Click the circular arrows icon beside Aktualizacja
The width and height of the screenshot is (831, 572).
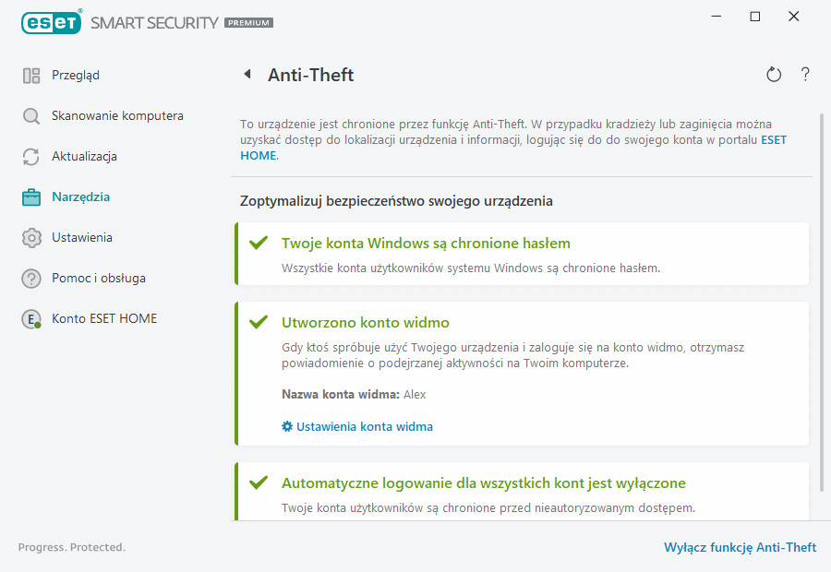[x=30, y=156]
